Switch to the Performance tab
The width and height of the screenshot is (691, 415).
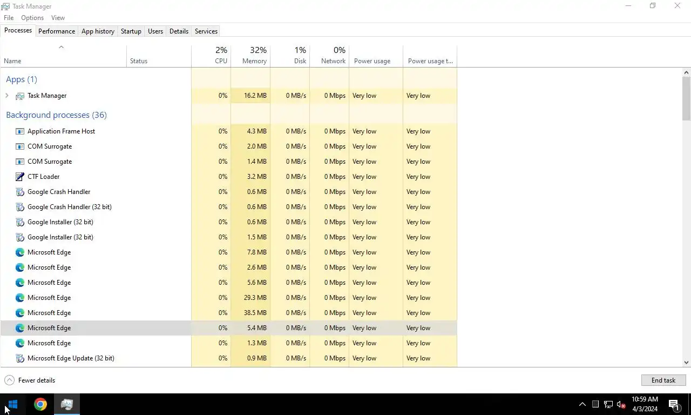point(57,31)
